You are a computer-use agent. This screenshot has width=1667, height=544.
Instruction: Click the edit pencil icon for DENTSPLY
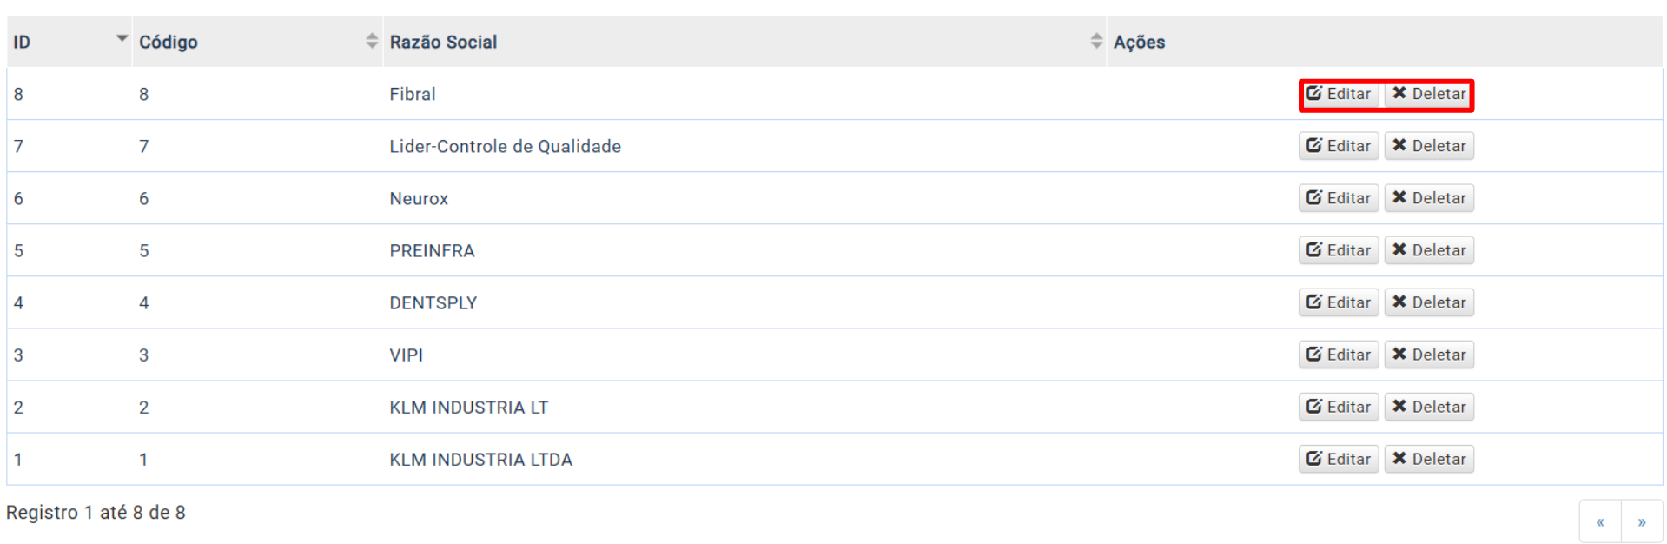pyautogui.click(x=1314, y=302)
